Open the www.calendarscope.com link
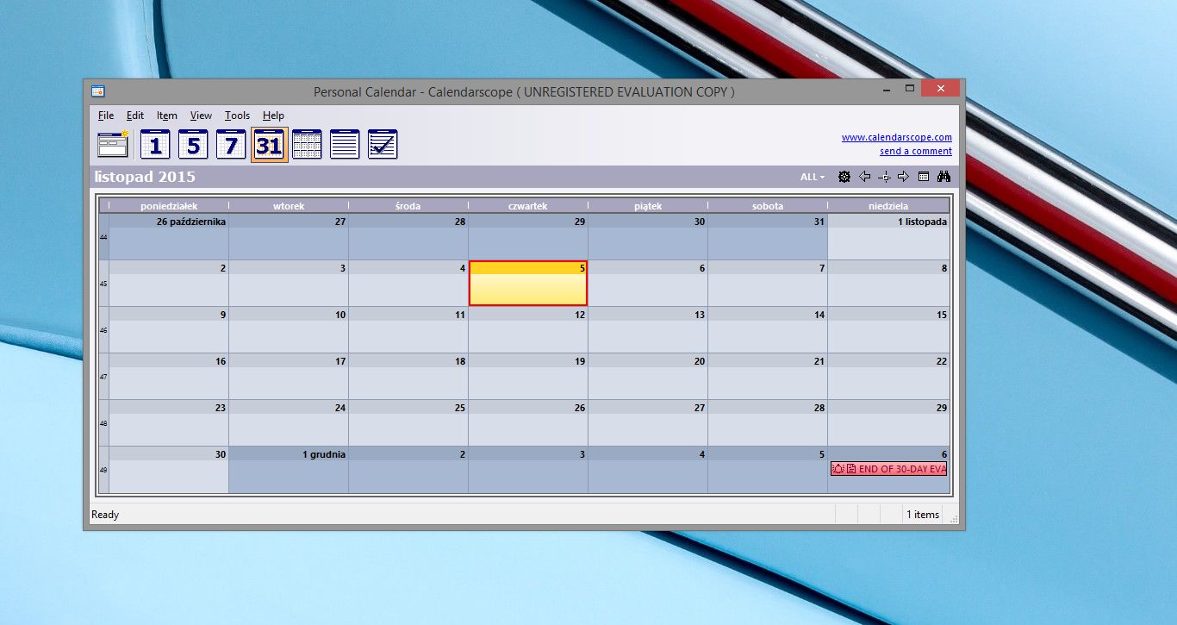Screen dimensions: 1177x625 point(897,137)
